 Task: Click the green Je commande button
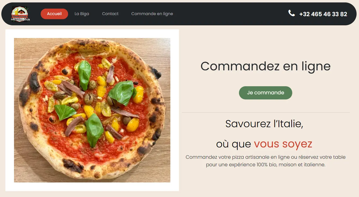[266, 93]
